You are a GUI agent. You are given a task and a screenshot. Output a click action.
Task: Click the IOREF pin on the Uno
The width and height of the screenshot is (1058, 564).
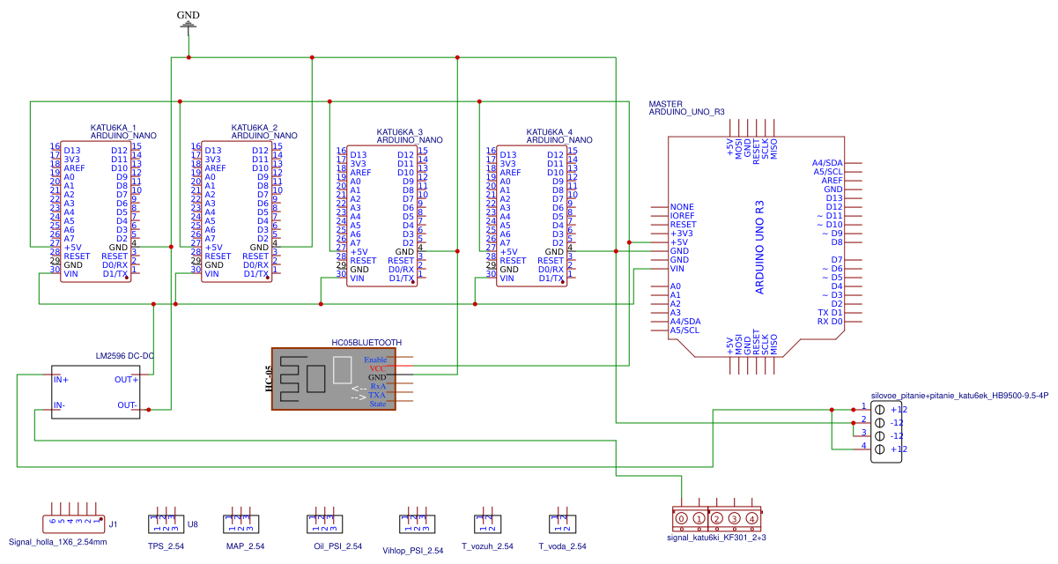click(x=683, y=216)
